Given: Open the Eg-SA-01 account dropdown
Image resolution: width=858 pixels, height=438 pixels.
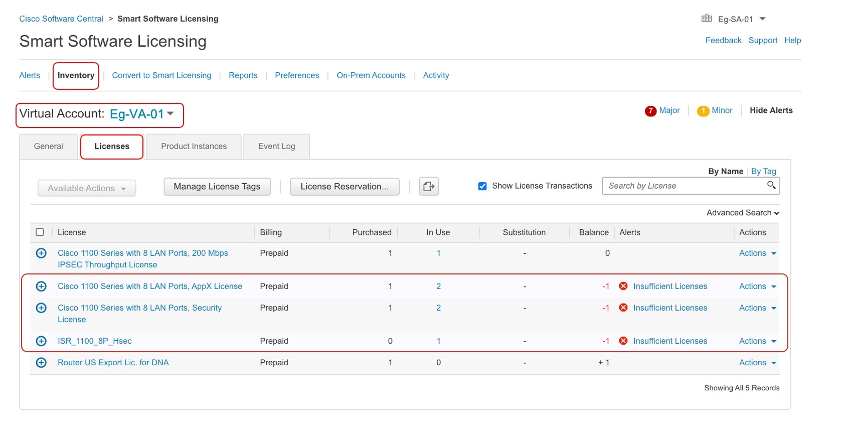Looking at the screenshot, I should [762, 19].
